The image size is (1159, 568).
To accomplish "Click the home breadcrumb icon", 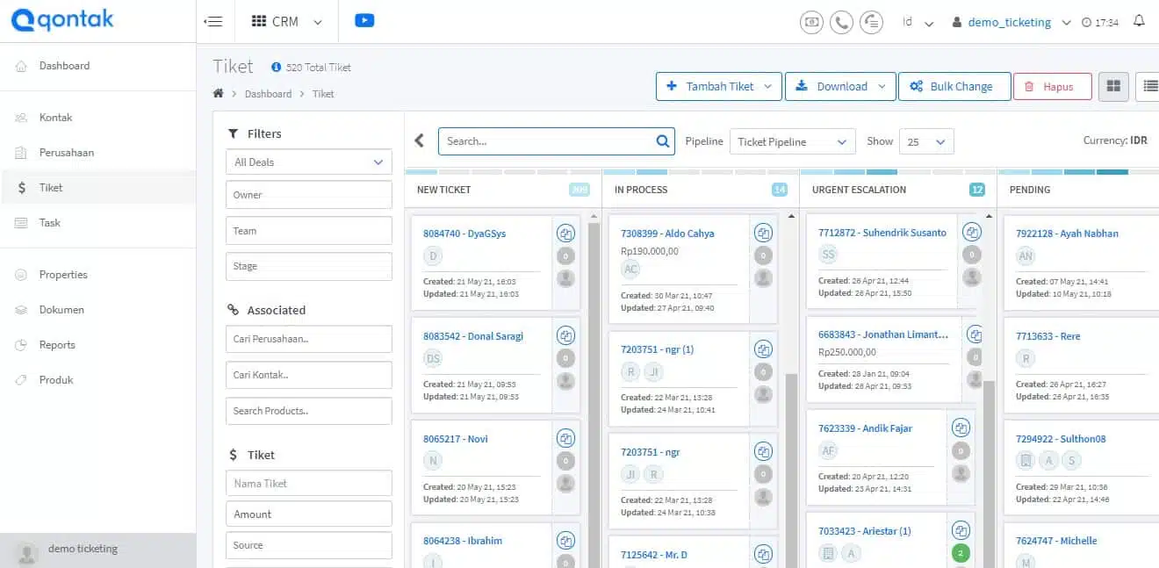I will [219, 93].
